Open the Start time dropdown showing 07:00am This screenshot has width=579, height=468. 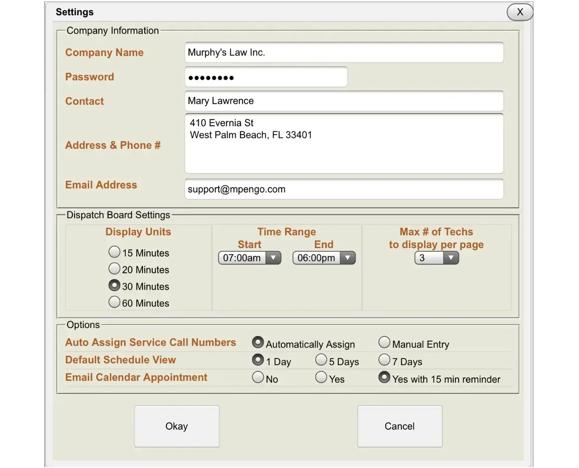tap(250, 258)
